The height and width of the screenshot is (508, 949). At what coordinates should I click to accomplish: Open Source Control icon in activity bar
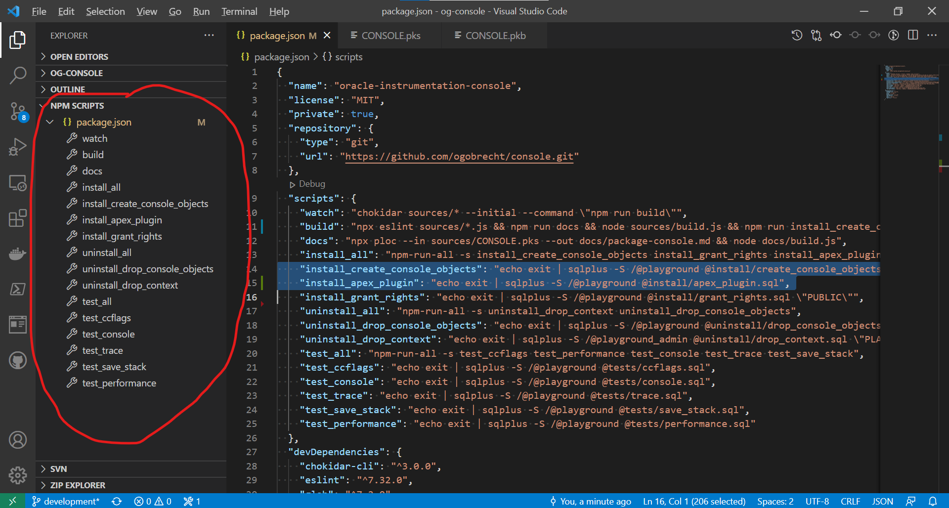click(18, 112)
